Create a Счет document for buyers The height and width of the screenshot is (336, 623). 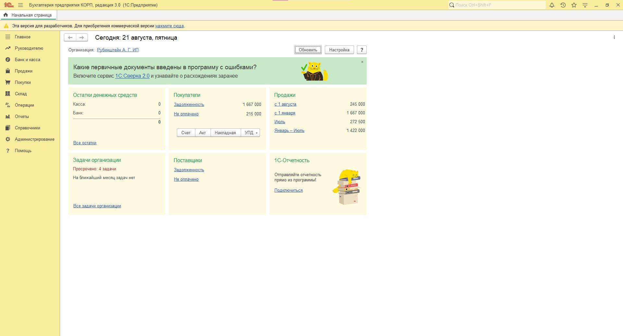(x=186, y=133)
